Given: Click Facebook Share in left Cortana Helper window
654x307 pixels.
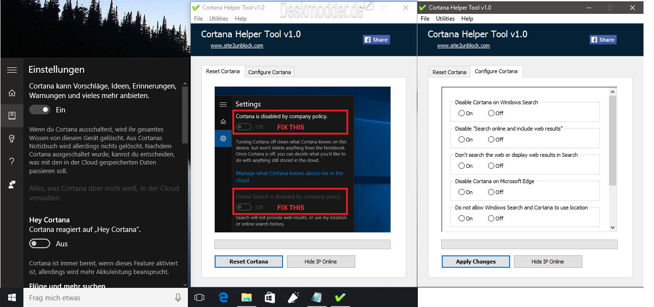Looking at the screenshot, I should pyautogui.click(x=376, y=40).
